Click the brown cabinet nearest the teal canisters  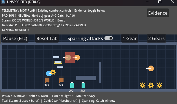(x=61, y=80)
